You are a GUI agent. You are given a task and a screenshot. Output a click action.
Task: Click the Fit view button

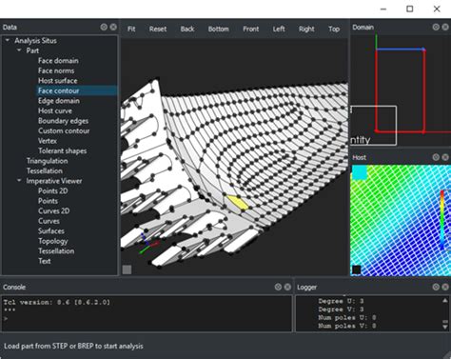click(x=131, y=29)
